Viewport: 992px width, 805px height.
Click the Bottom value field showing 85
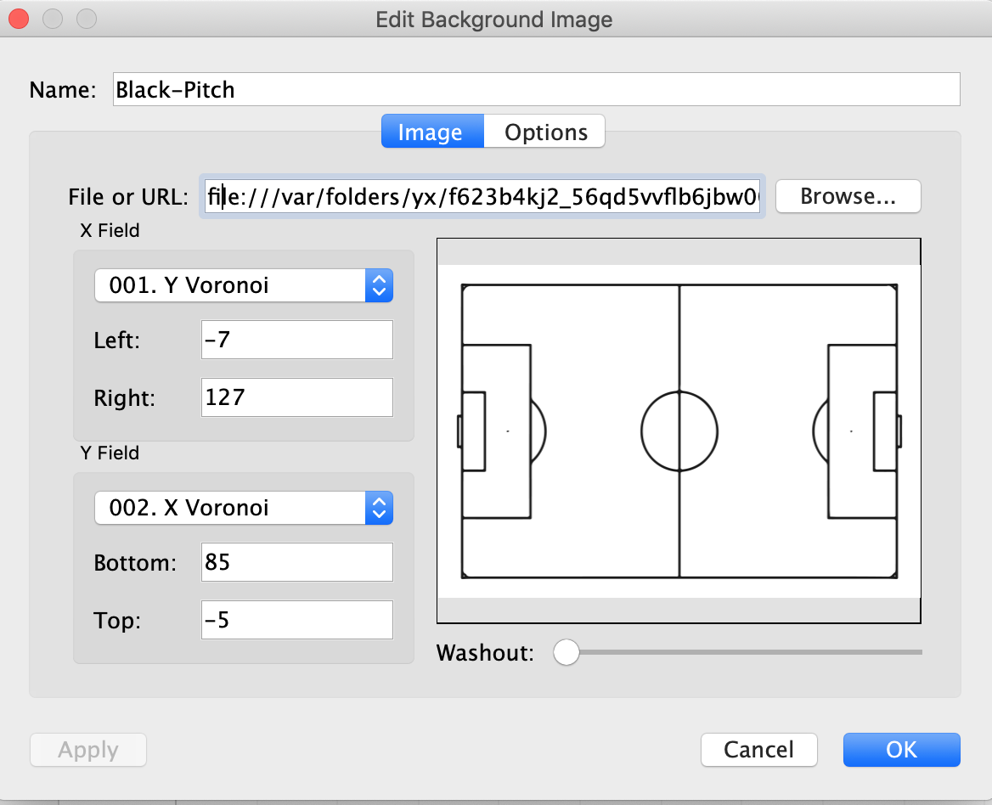tap(296, 562)
